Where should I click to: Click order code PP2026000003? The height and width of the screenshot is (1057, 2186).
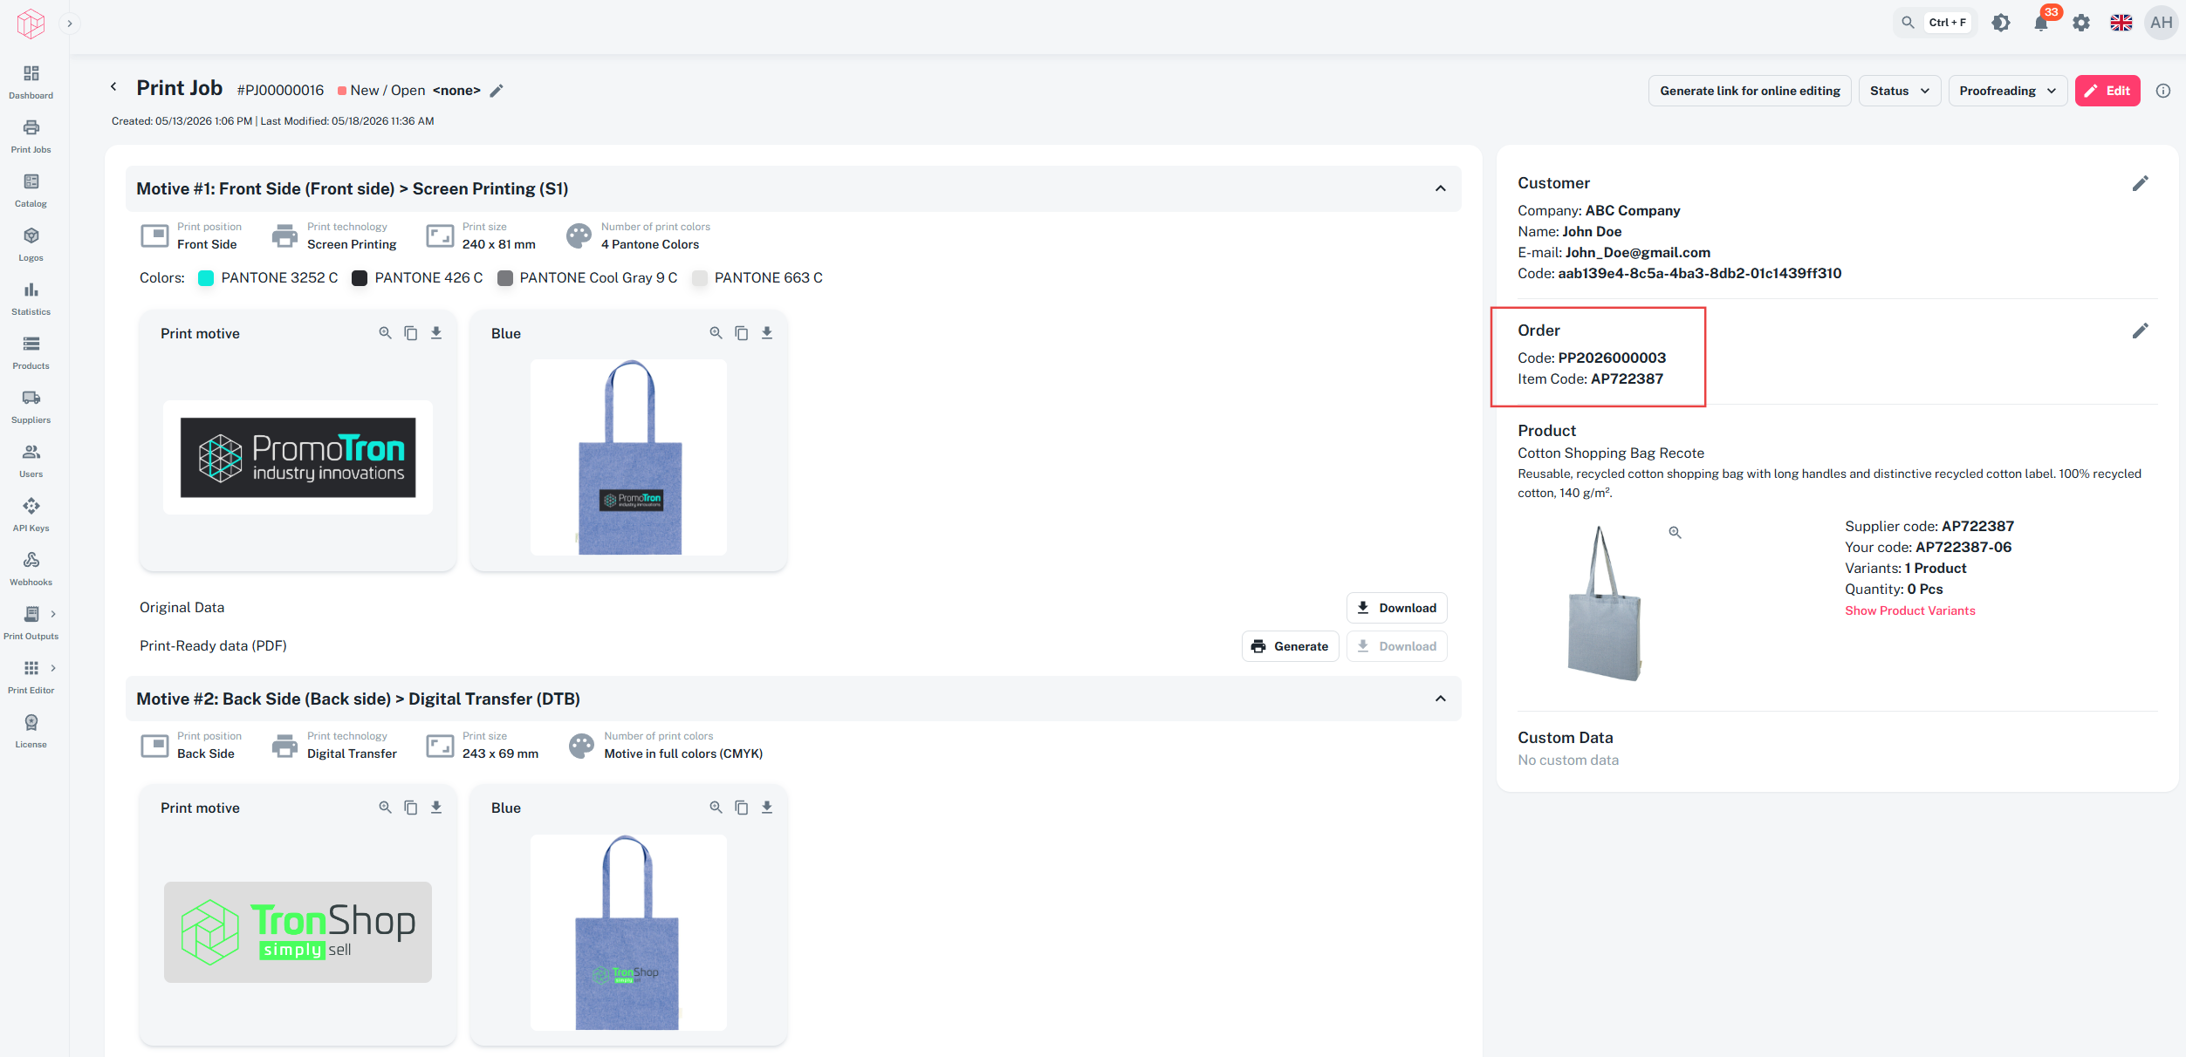1612,358
